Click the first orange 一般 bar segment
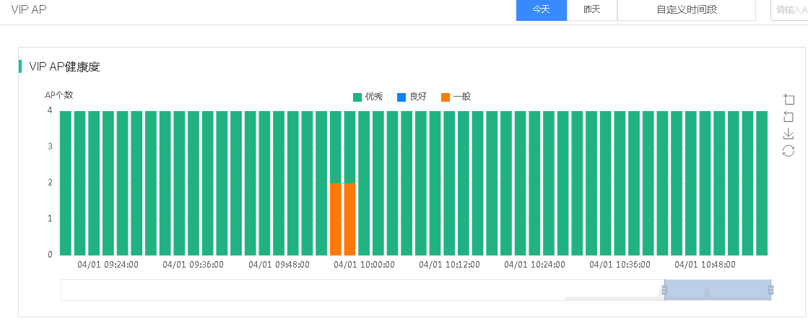Viewport: 808px width, 321px height. [x=336, y=219]
